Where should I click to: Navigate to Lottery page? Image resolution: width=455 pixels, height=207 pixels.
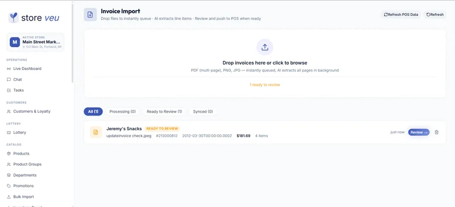point(19,133)
